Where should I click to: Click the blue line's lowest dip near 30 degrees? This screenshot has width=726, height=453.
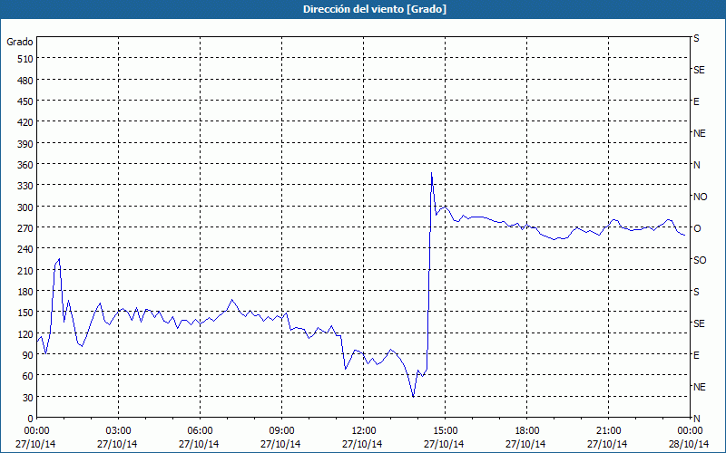click(x=413, y=397)
